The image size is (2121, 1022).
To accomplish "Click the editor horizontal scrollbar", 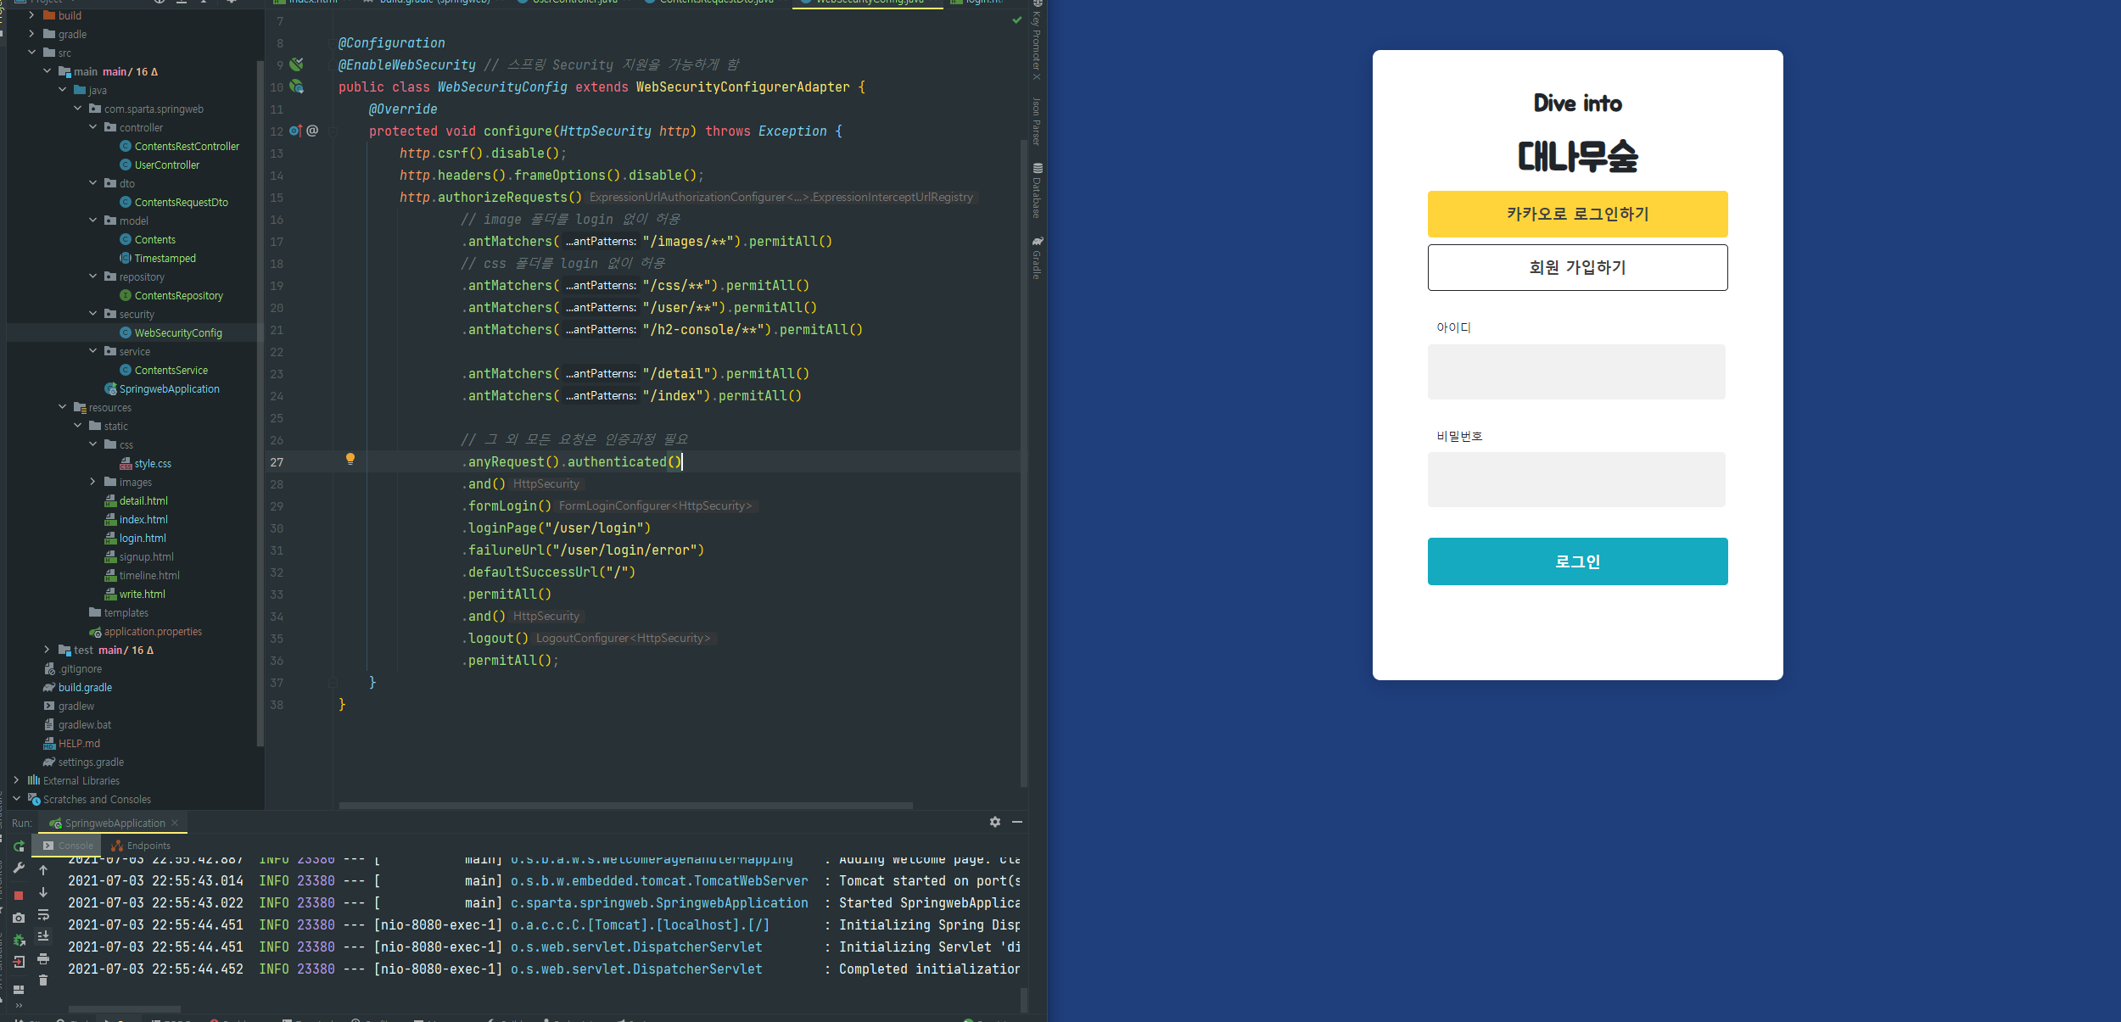I will pyautogui.click(x=625, y=805).
